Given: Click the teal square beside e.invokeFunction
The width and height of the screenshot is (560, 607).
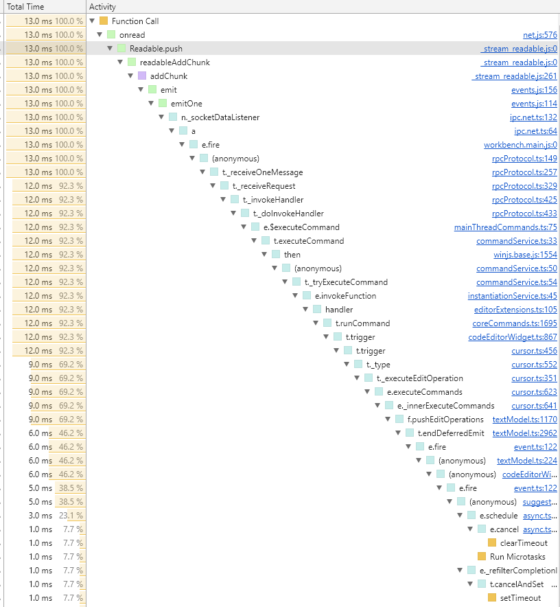Looking at the screenshot, I should tap(307, 296).
